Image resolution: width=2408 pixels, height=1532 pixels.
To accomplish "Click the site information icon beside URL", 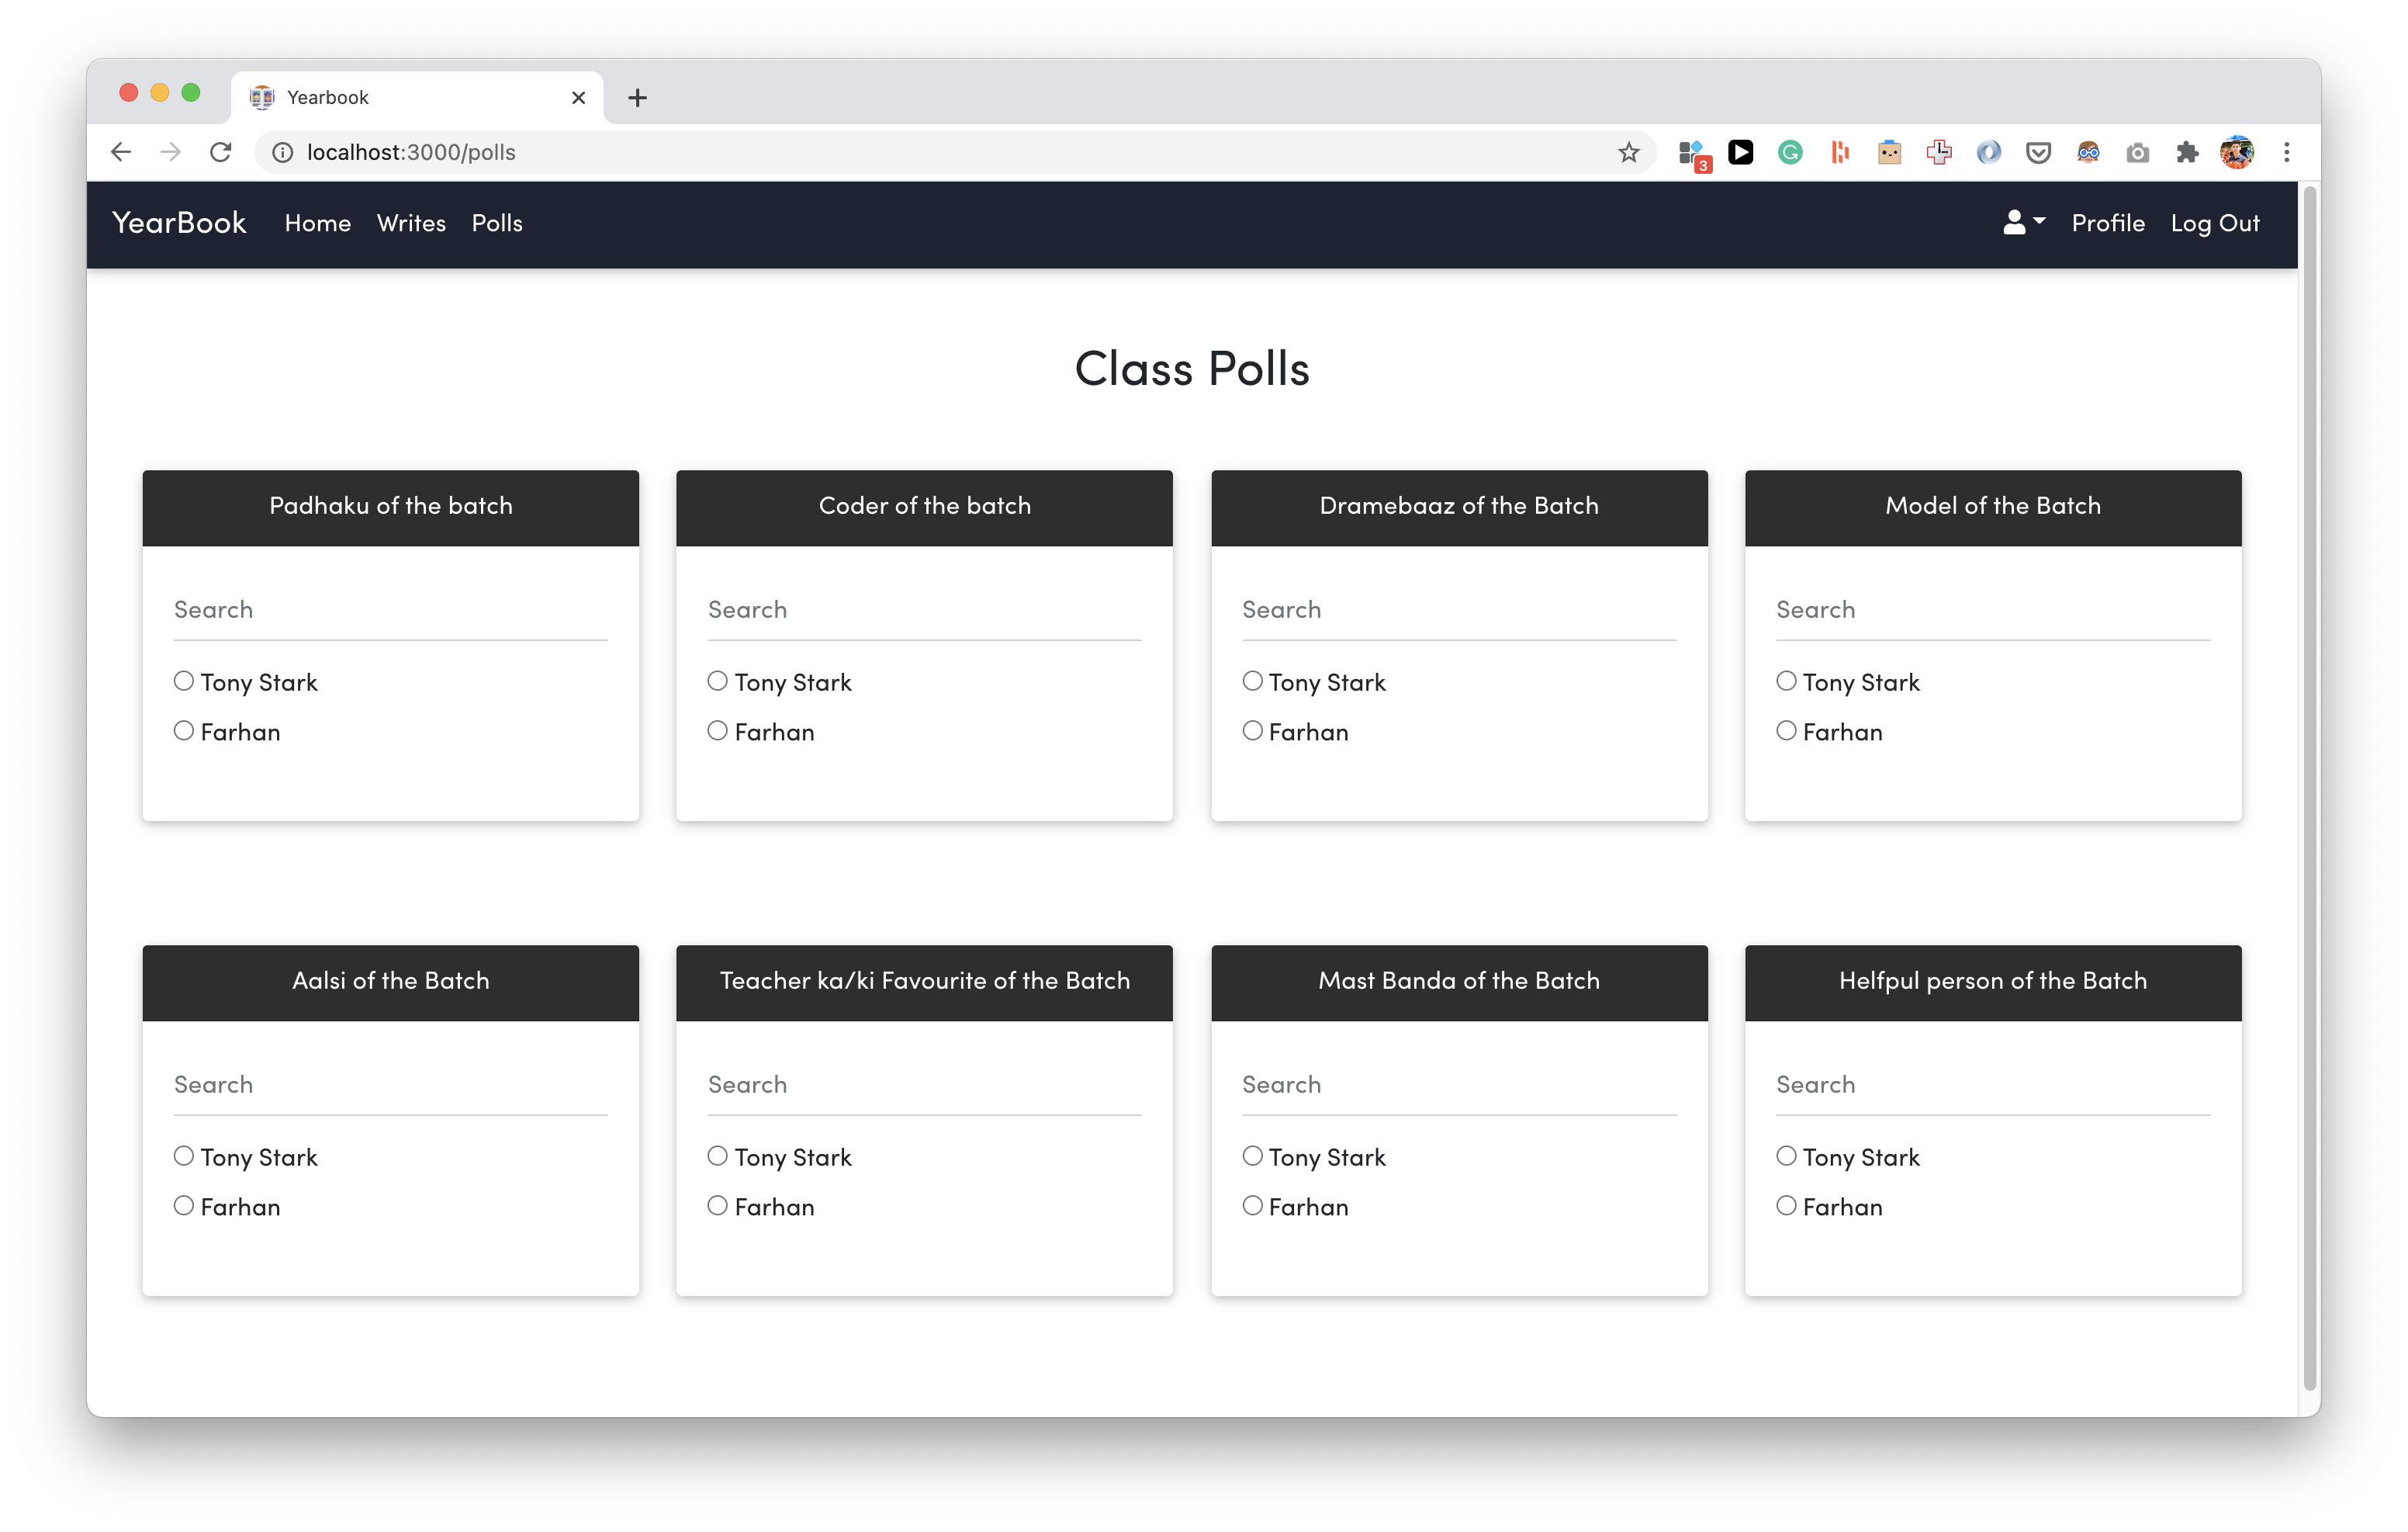I will [x=283, y=152].
